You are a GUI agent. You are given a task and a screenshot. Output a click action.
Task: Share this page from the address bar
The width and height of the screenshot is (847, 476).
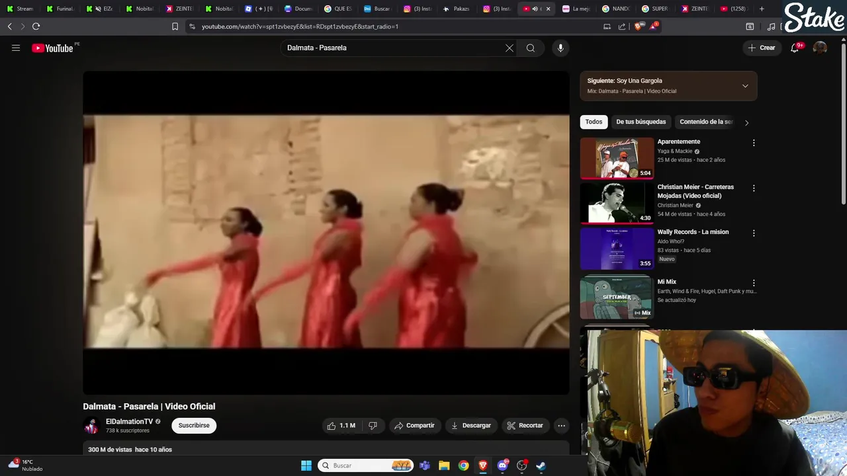tap(622, 26)
